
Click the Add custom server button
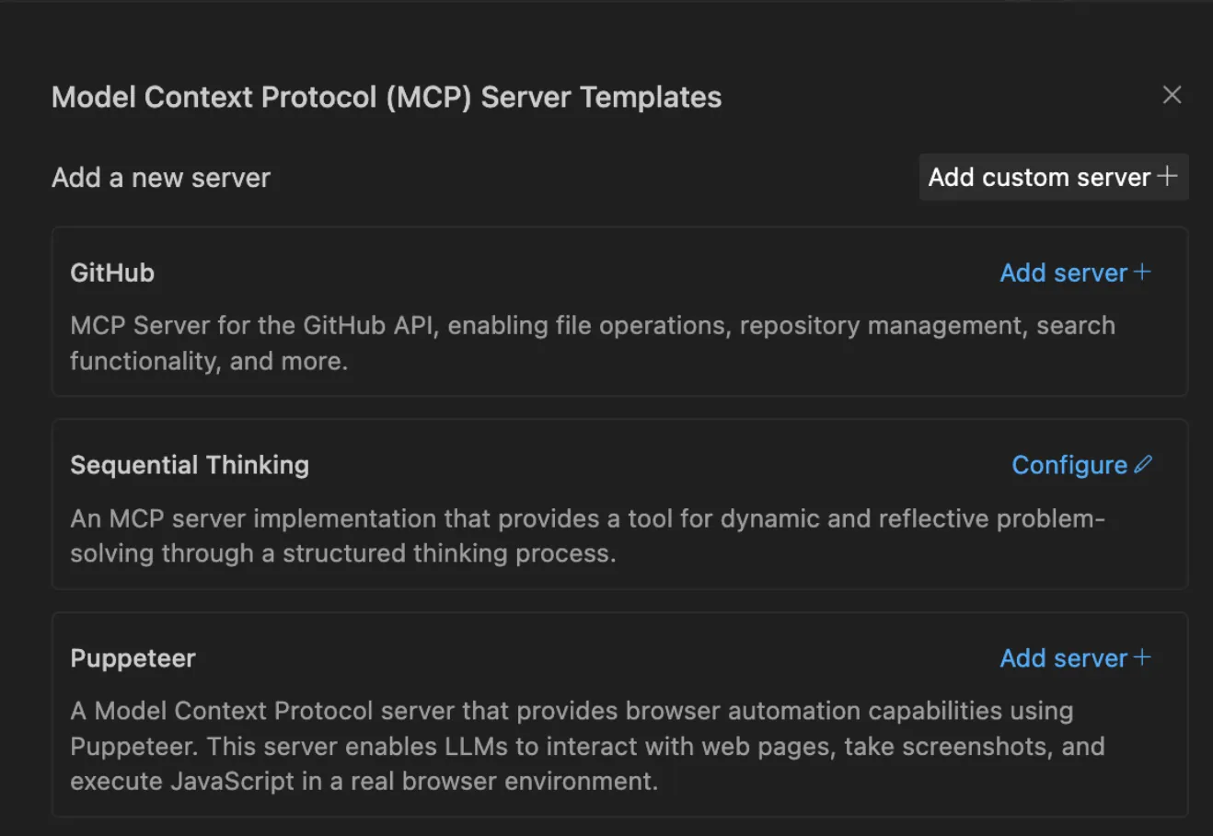point(1039,177)
